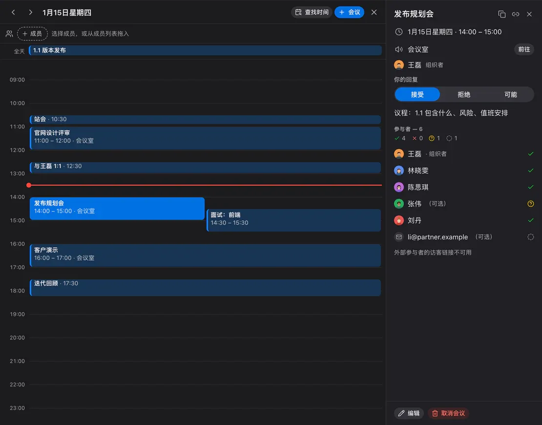This screenshot has width=542, height=425.
Task: Click the members people icon
Action: point(9,34)
